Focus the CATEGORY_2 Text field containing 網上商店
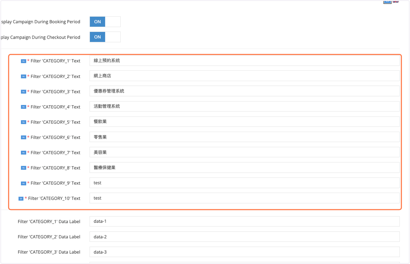 [245, 76]
